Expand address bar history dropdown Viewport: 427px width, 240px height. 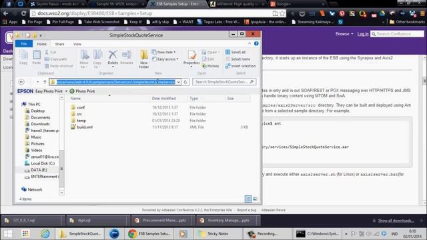point(178,82)
